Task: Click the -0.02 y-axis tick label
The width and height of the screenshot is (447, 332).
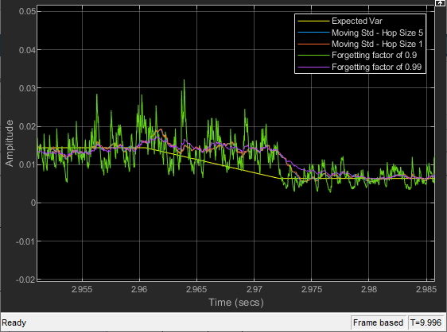Action: pyautogui.click(x=25, y=280)
